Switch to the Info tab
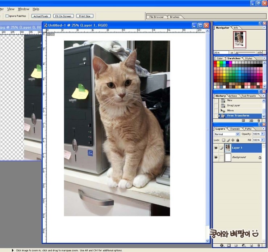 pyautogui.click(x=236, y=27)
